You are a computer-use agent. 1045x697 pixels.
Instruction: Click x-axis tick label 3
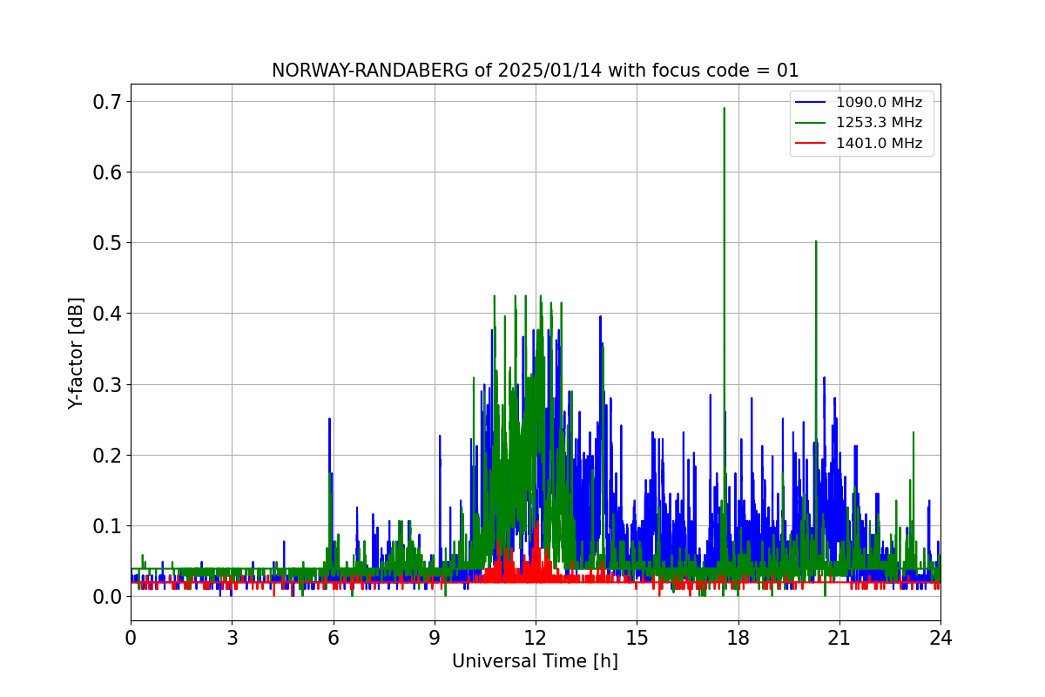point(232,638)
